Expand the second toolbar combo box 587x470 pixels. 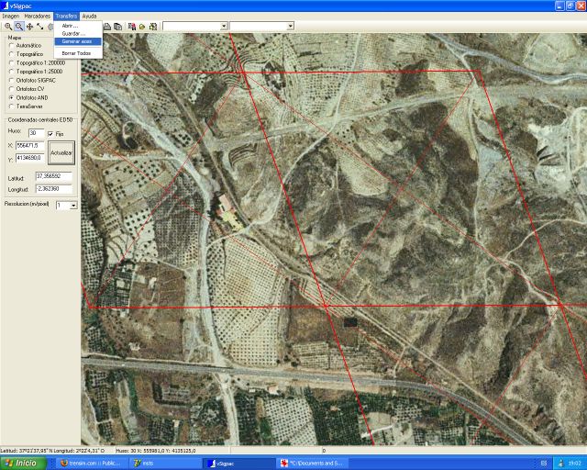(290, 27)
